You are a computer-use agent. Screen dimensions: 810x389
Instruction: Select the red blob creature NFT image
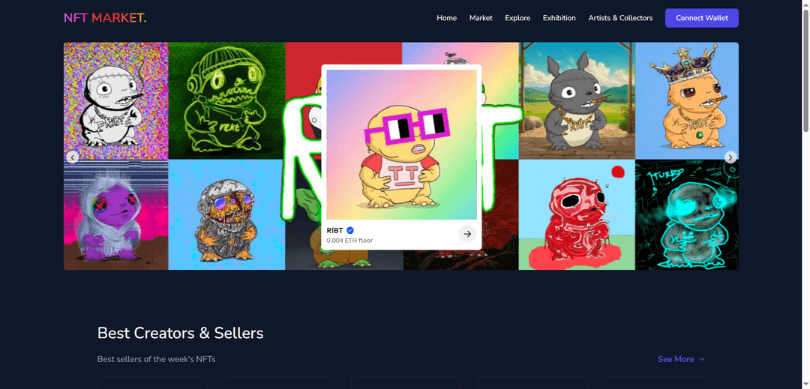point(577,214)
